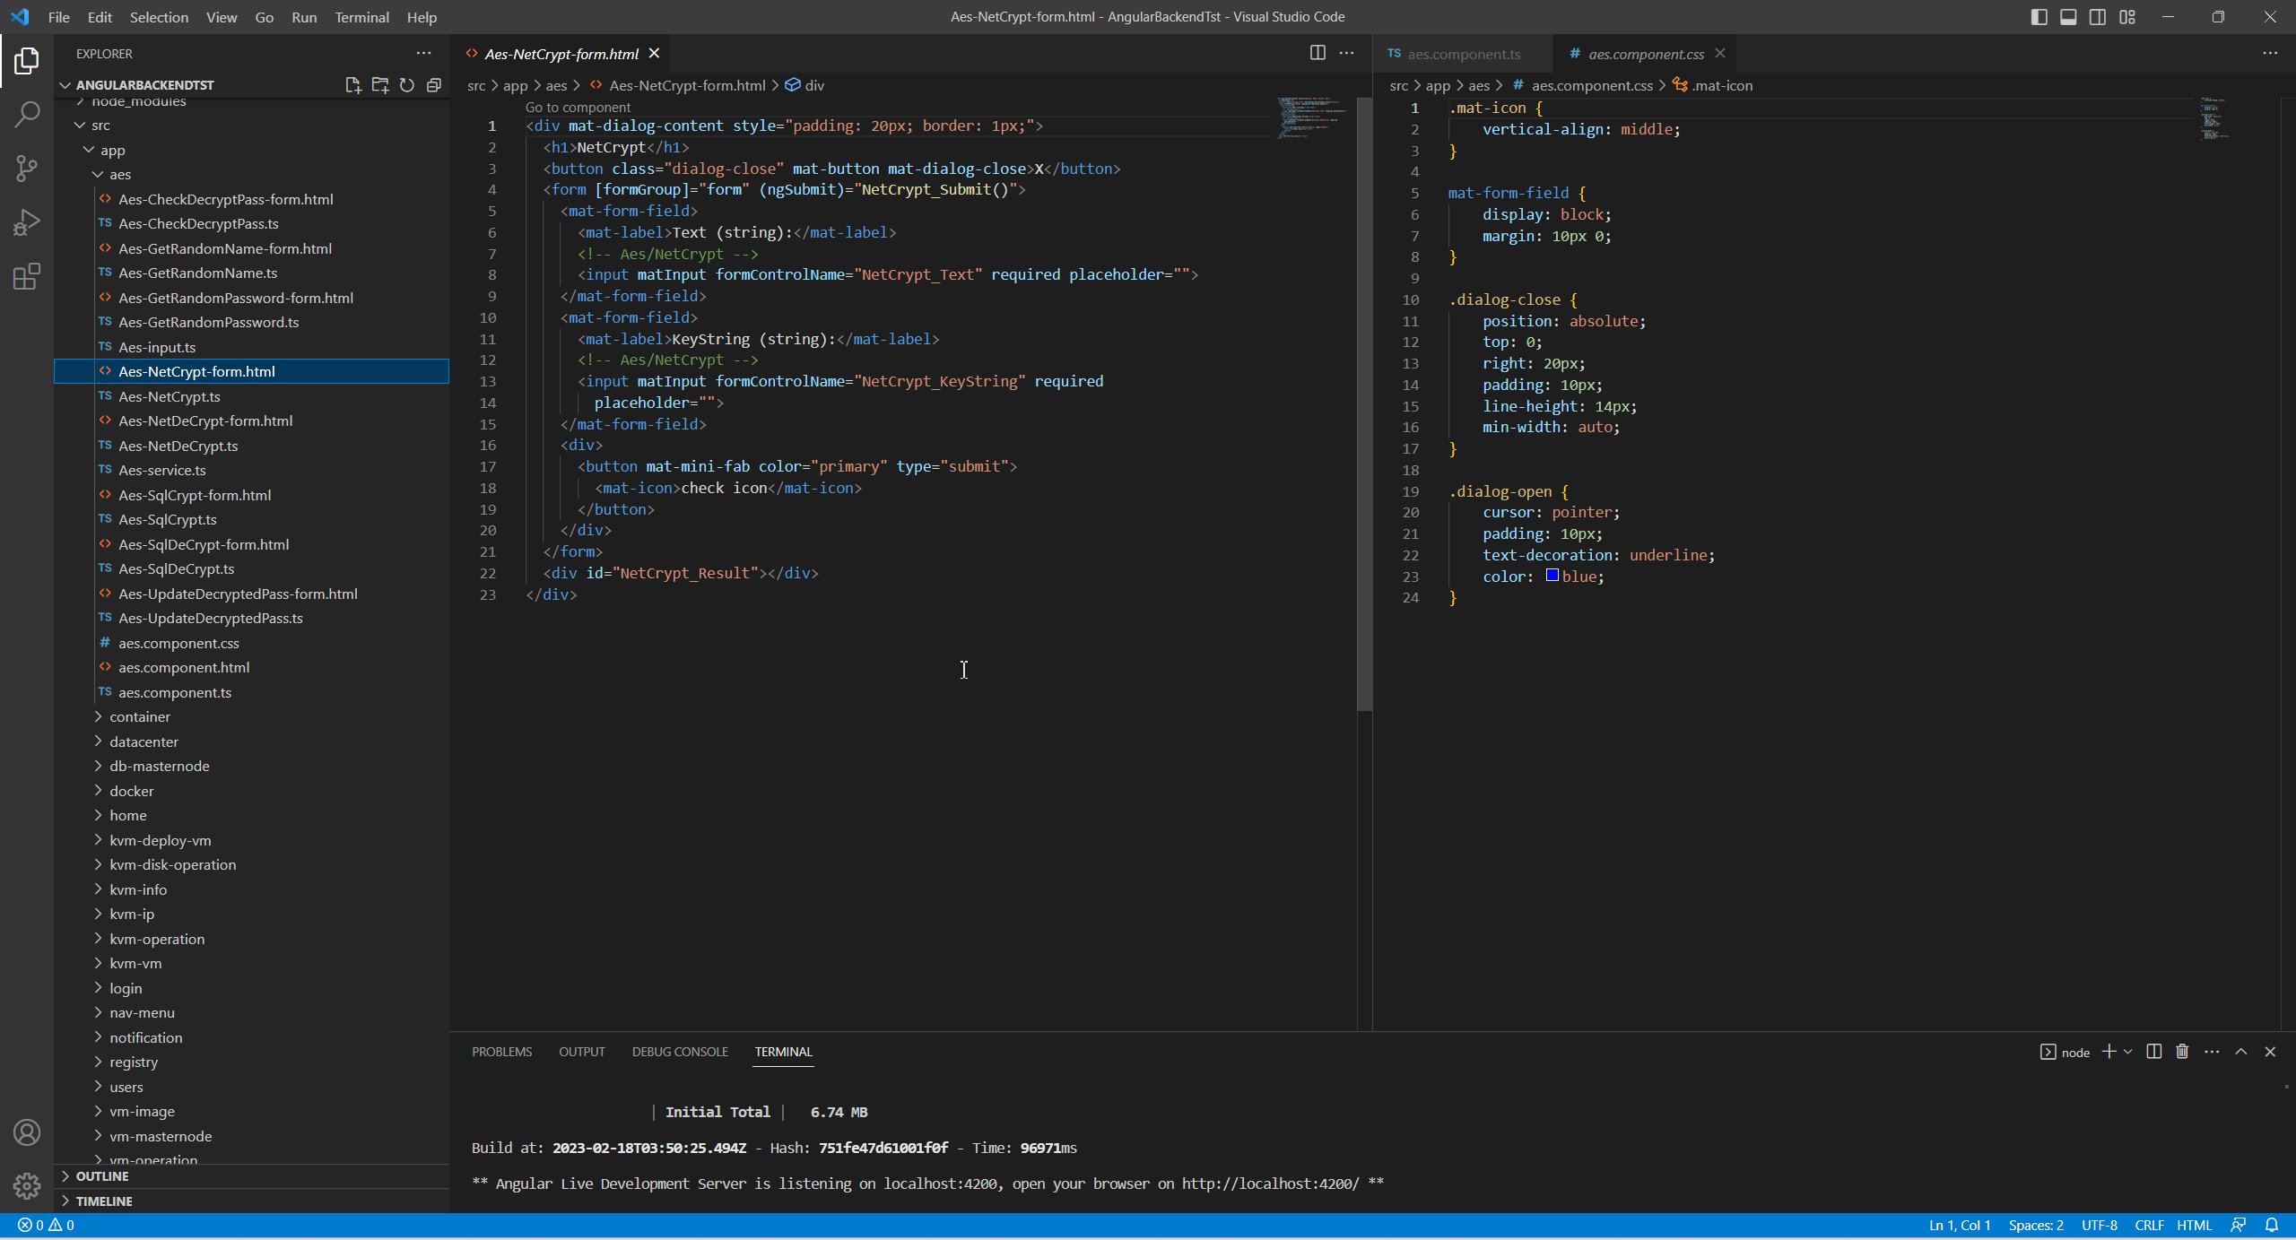
Task: Click the Go to component link
Action: click(x=578, y=108)
